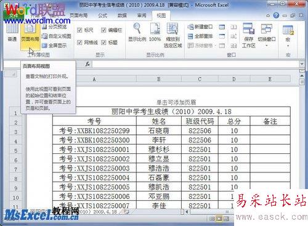308x226 pixels.
Task: Open the 显示比例 zoom dialog magnifier
Action: [x=137, y=32]
